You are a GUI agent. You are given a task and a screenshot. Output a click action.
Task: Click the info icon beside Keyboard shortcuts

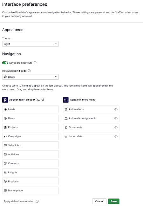click(35, 63)
